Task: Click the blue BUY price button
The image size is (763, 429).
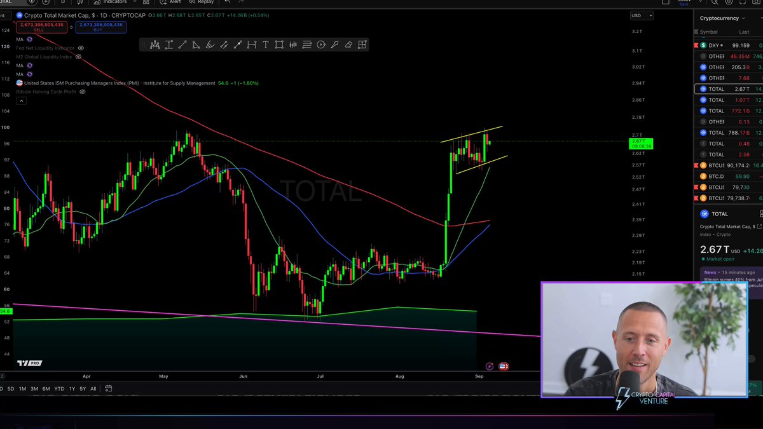Action: 100,27
